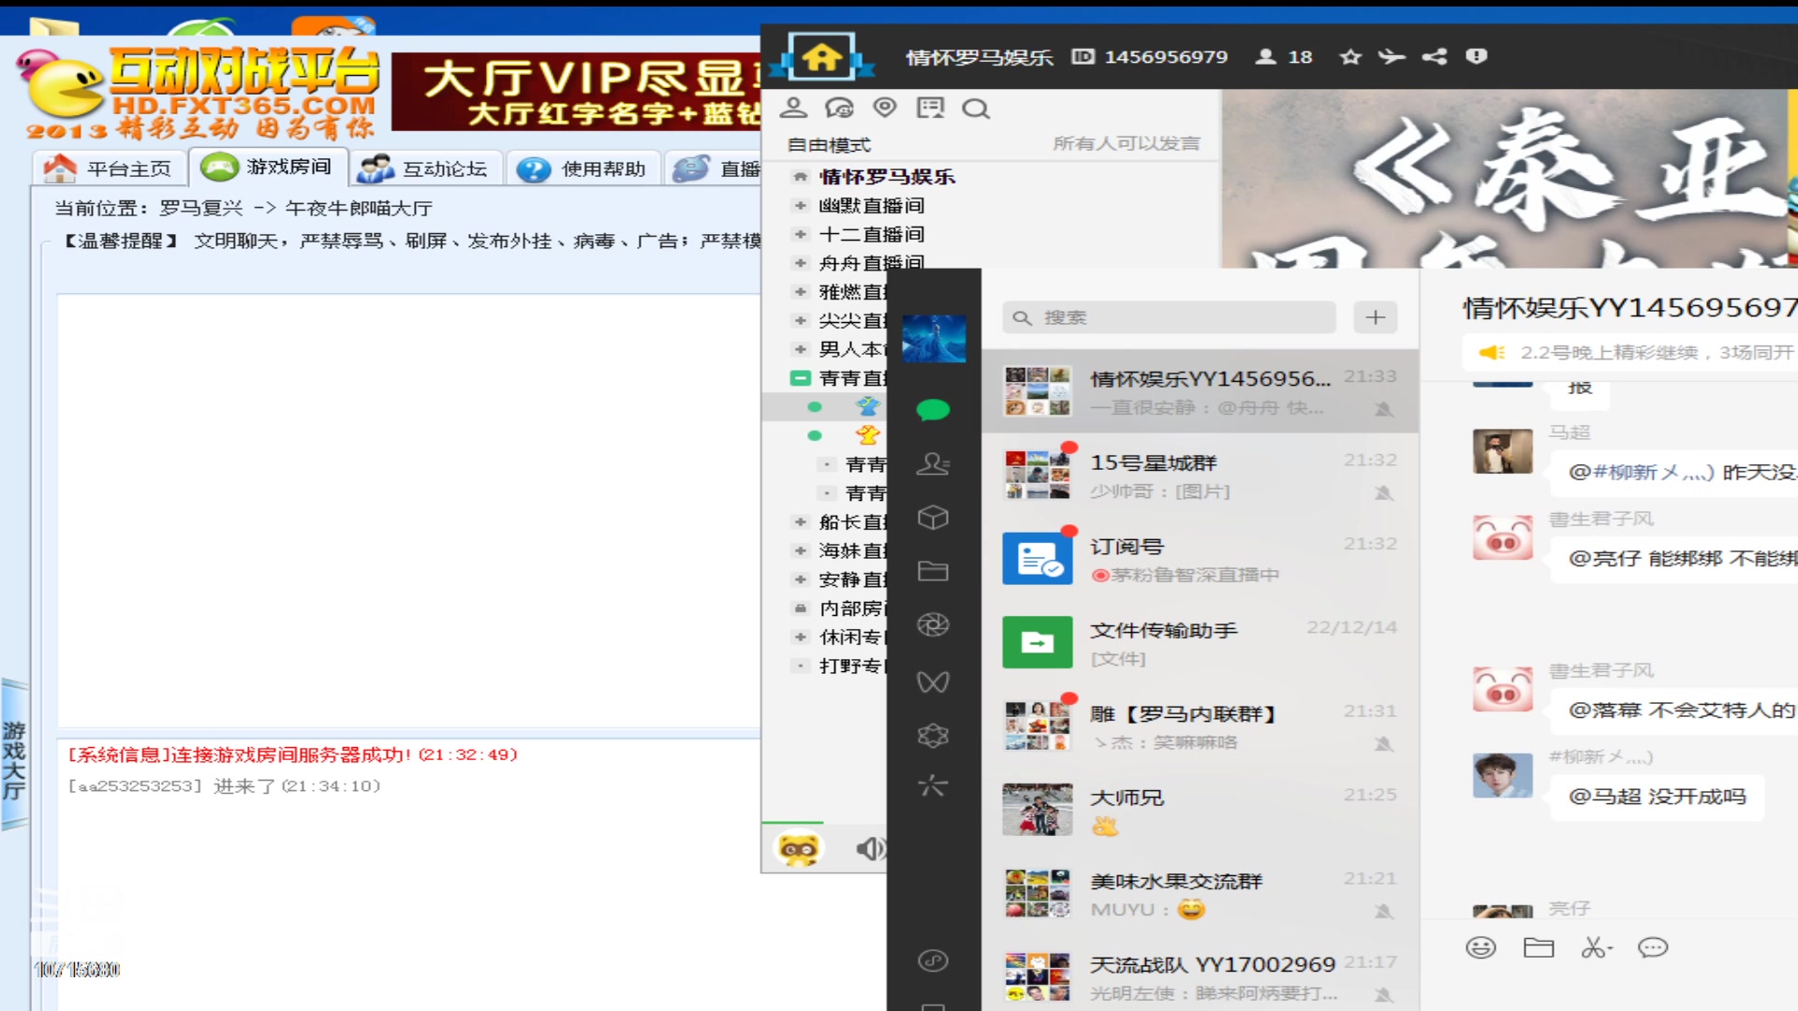Collapse the 青青直播 channel node
The image size is (1798, 1011).
[799, 378]
